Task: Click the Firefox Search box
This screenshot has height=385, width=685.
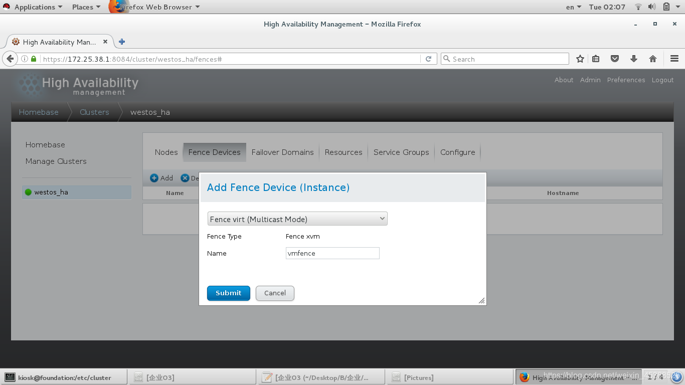Action: point(504,59)
